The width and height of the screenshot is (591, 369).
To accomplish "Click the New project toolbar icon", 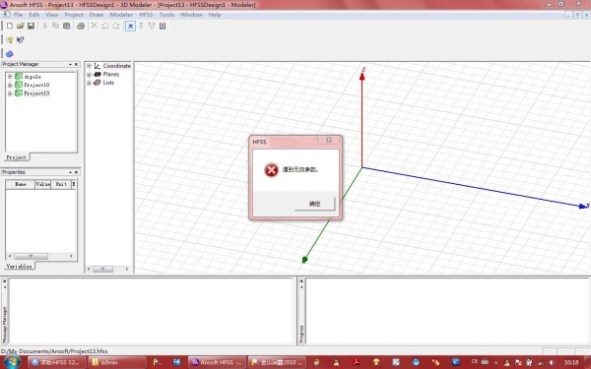I will click(10, 26).
